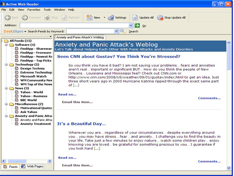Click the feed list horizontal scrollbar thumb
The height and width of the screenshot is (176, 234).
[x=17, y=161]
